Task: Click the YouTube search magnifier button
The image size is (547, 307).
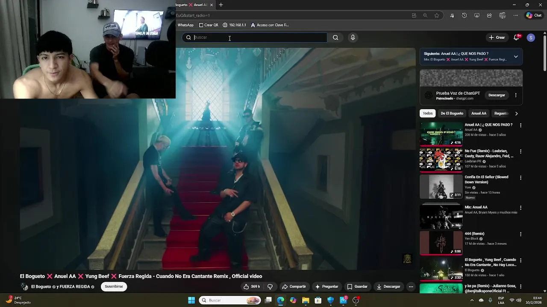Action: (335, 38)
